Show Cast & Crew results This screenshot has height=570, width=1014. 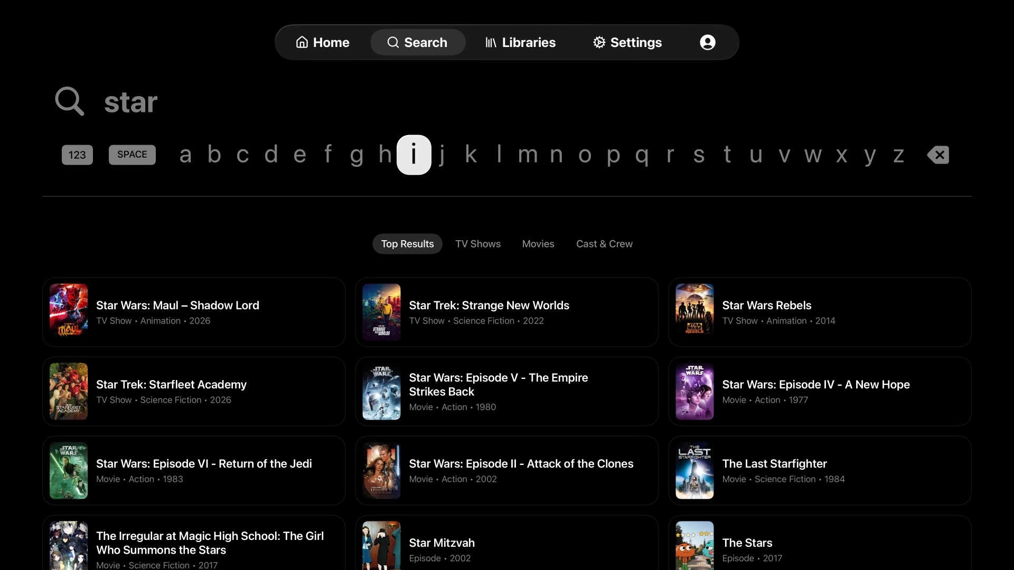point(604,244)
